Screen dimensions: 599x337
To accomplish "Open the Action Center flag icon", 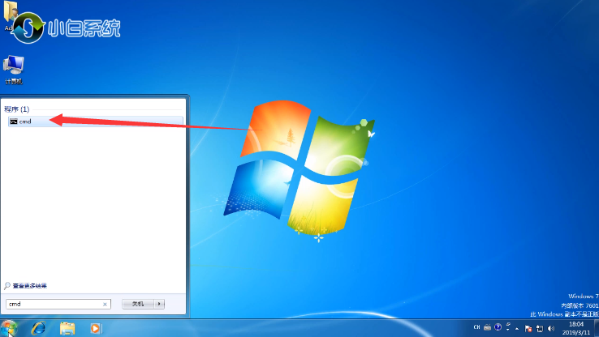I will 528,328.
